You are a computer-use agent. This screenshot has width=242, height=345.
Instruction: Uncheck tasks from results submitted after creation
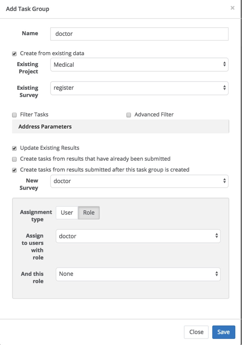click(x=15, y=170)
